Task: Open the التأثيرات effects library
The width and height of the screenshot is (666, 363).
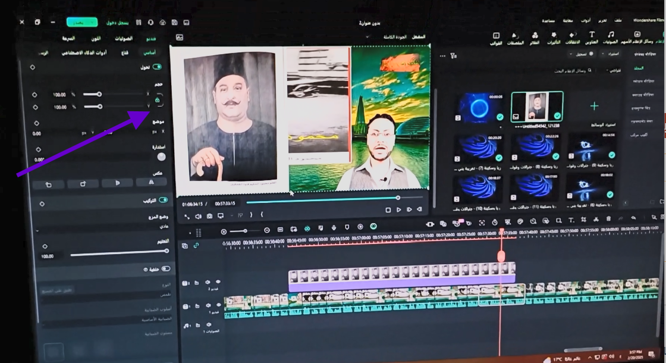Action: coord(554,38)
